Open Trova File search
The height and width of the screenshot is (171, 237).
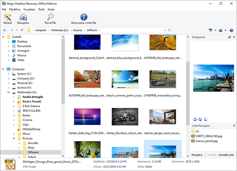pos(50,19)
